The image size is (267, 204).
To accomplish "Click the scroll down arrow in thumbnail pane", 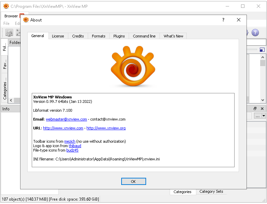I will pyautogui.click(x=263, y=100).
